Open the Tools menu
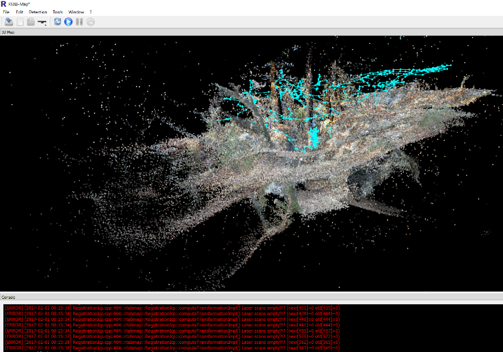503x352 pixels. 58,12
